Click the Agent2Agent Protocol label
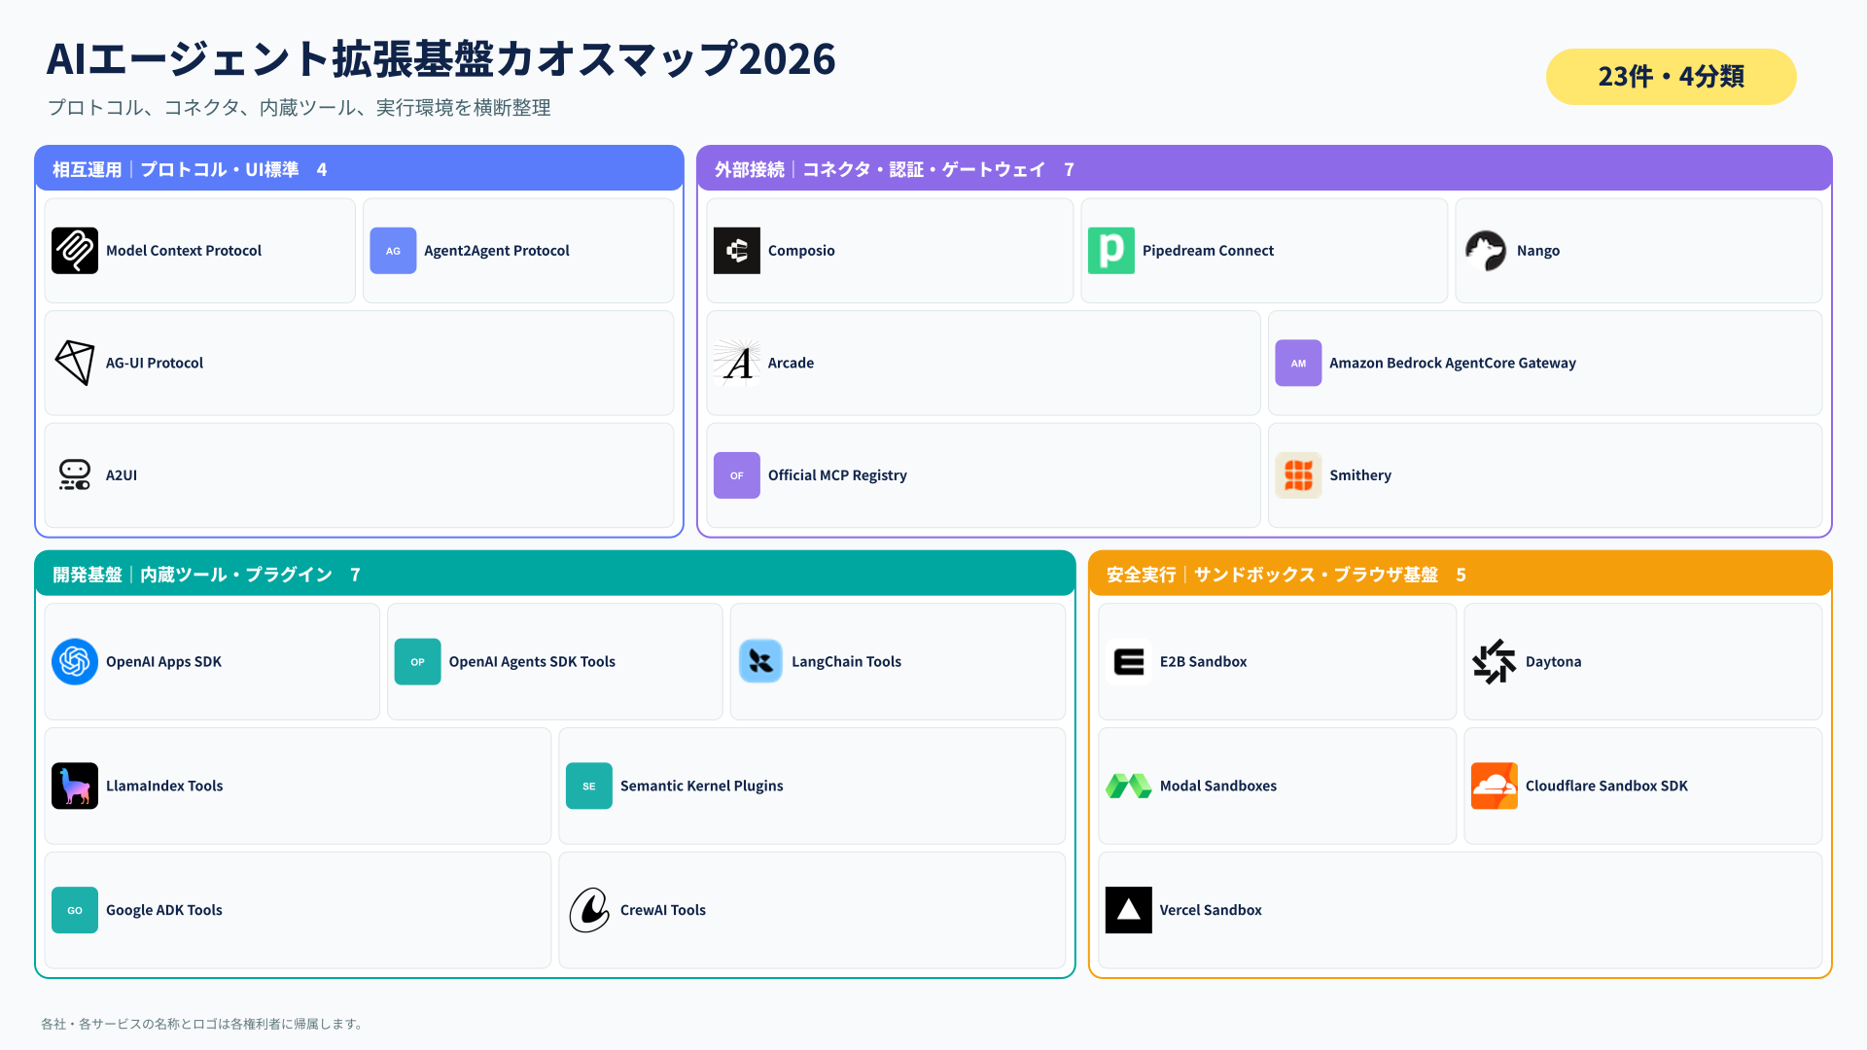This screenshot has height=1050, width=1867. (497, 251)
